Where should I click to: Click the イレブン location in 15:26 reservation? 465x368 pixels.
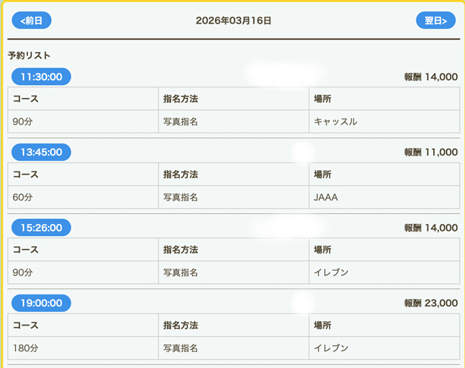[331, 272]
